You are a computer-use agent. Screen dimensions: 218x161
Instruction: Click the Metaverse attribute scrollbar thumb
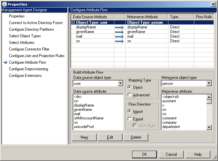[209, 102]
